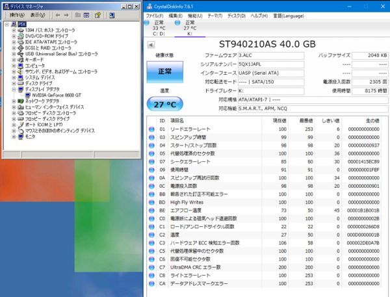Click the 27 °C temperature button
Image resolution: width=390 pixels, height=297 pixels.
tap(165, 104)
